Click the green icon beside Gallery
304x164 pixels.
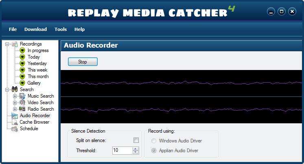[x=22, y=83]
